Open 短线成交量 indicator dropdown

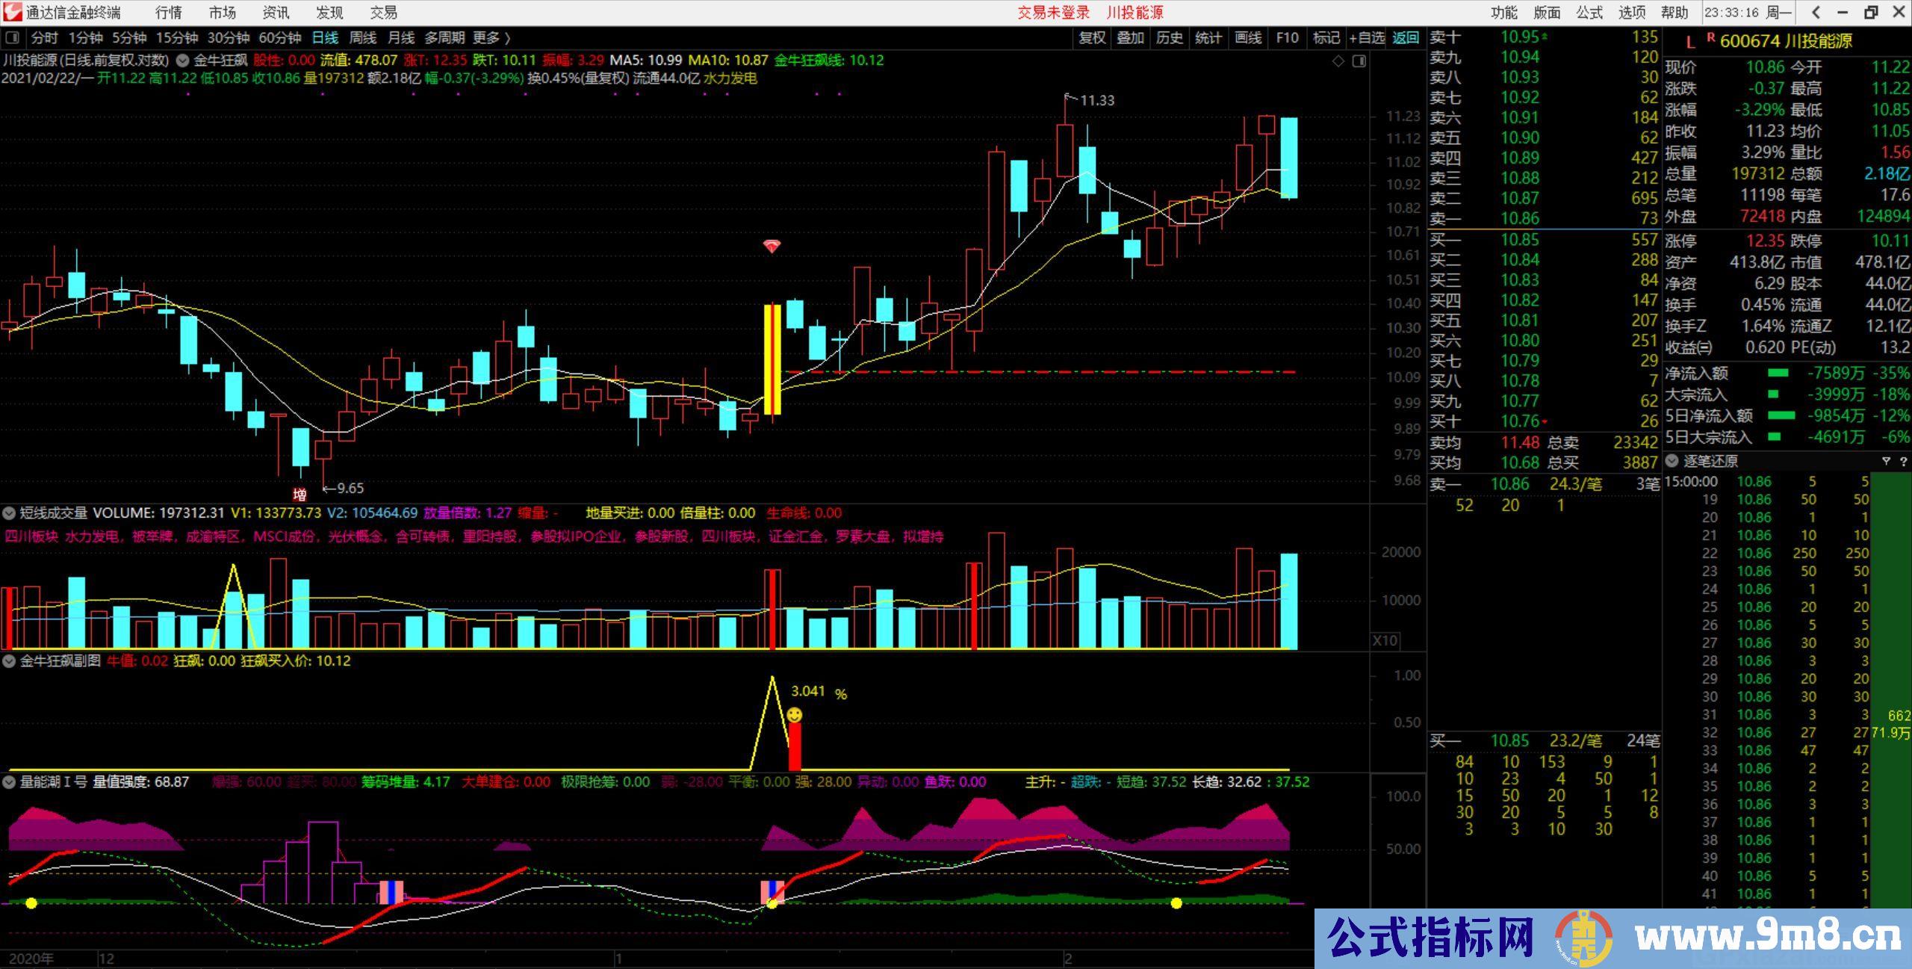(x=9, y=513)
